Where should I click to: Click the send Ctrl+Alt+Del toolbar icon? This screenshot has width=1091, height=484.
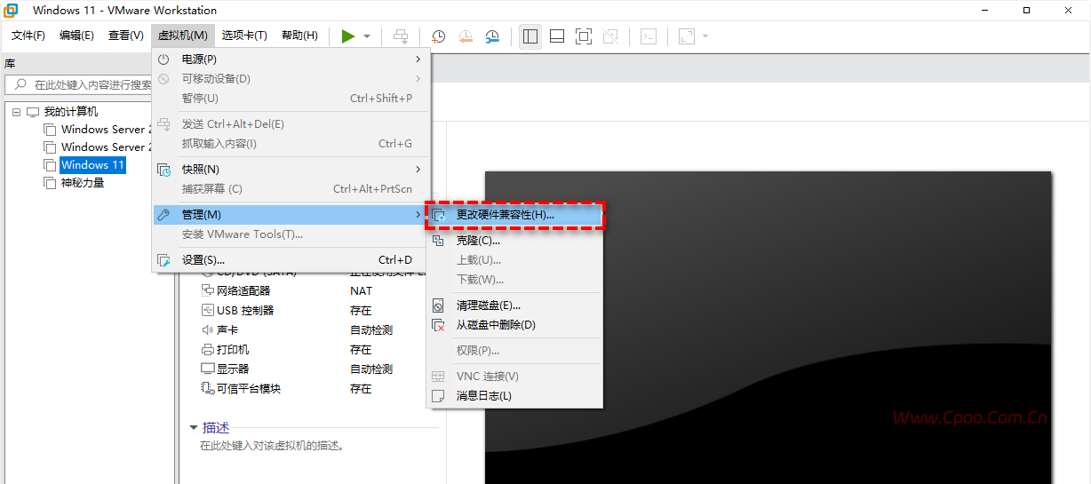[x=402, y=36]
